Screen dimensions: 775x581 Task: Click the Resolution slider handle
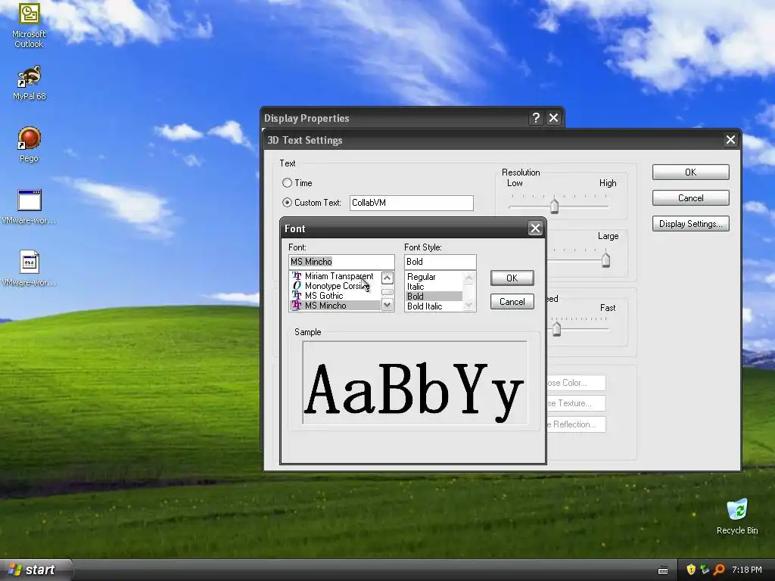[554, 206]
